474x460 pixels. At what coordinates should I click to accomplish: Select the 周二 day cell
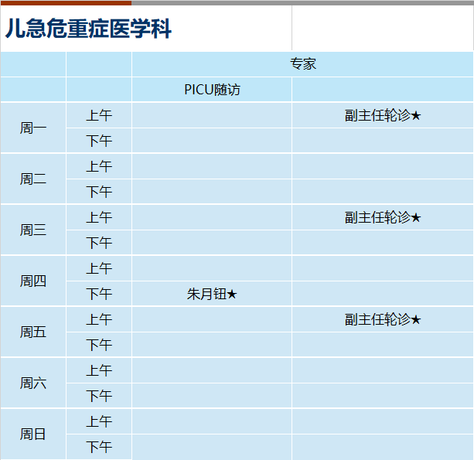coord(33,179)
